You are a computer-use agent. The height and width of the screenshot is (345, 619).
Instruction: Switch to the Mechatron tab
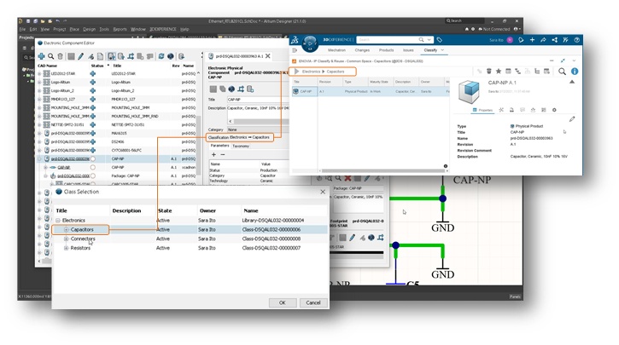click(336, 50)
